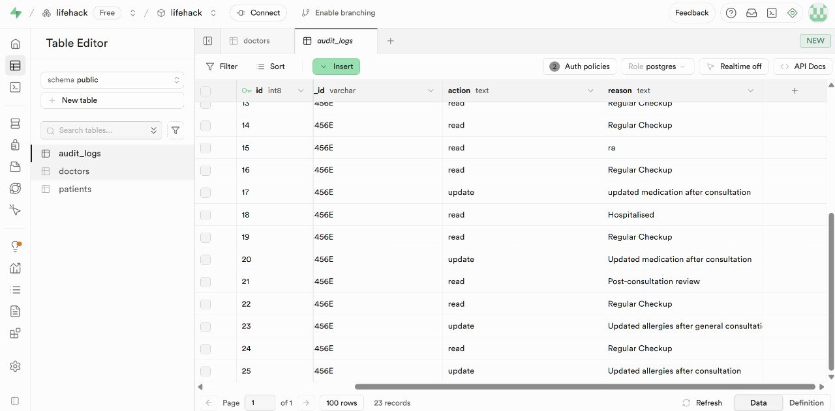Select the Data view tab
This screenshot has width=835, height=411.
(759, 403)
